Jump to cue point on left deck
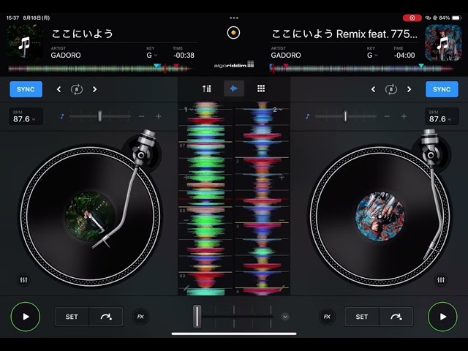Image resolution: width=468 pixels, height=351 pixels. (x=106, y=317)
